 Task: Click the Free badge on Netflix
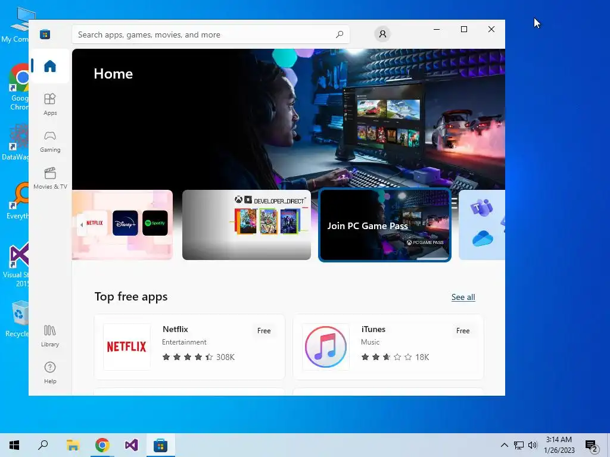264,331
